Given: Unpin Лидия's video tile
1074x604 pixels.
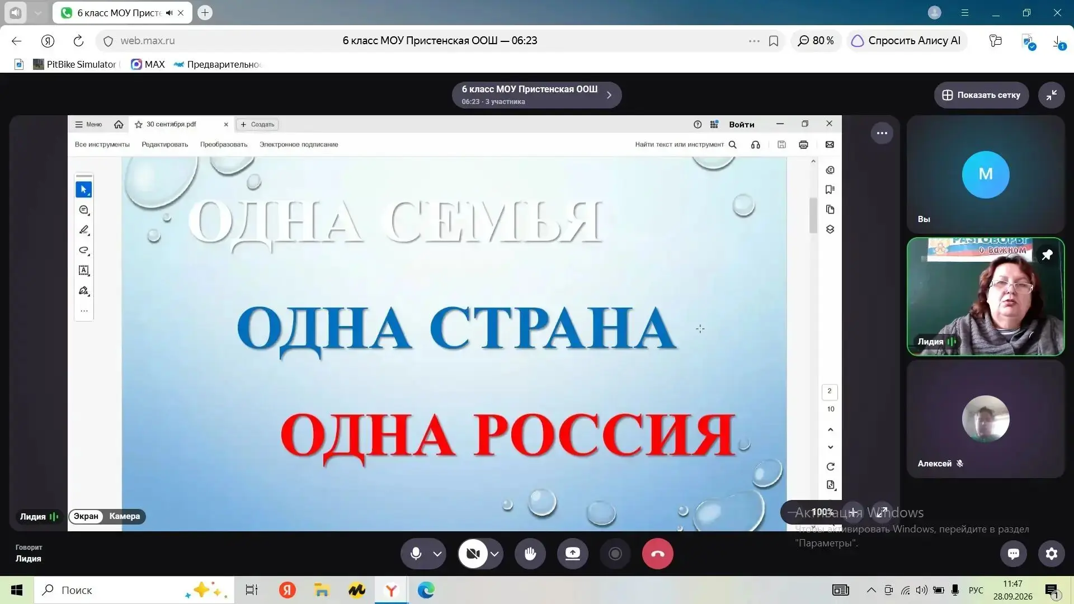Looking at the screenshot, I should [x=1047, y=255].
